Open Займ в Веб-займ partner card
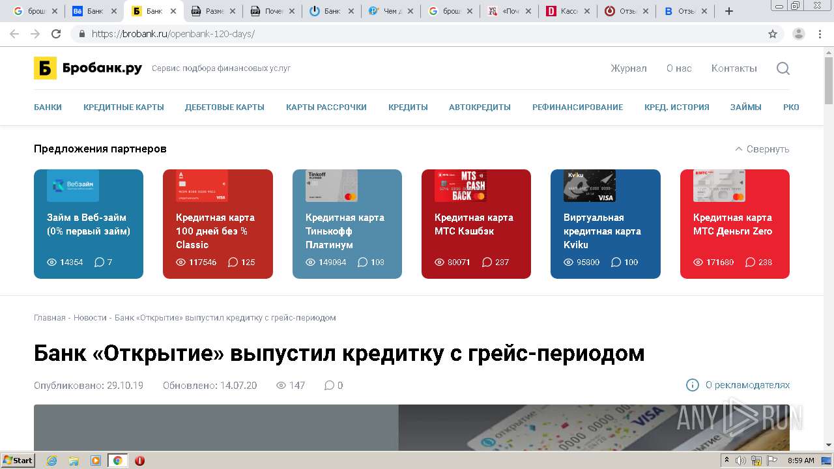This screenshot has height=469, width=834. tap(89, 224)
